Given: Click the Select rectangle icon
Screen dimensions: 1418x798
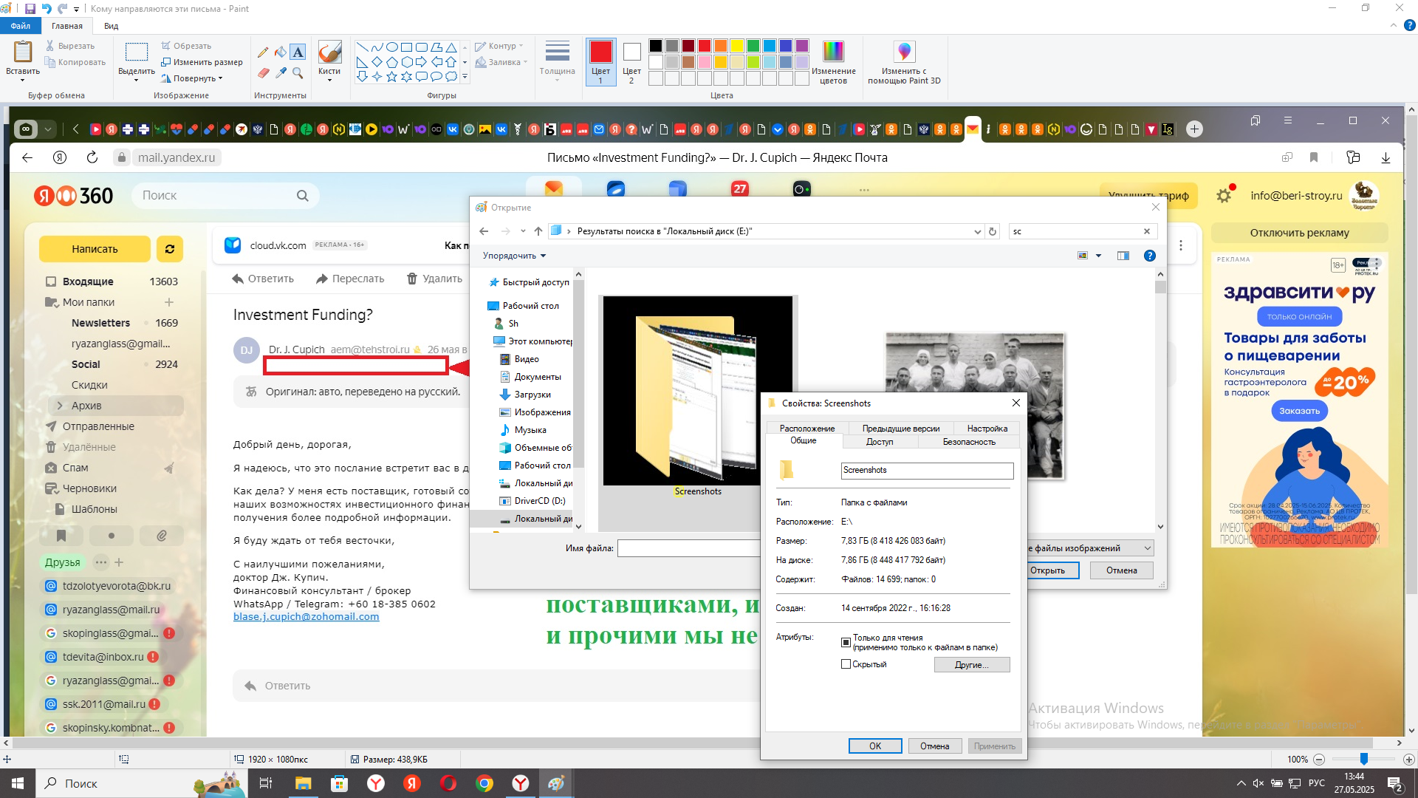Looking at the screenshot, I should click(137, 52).
